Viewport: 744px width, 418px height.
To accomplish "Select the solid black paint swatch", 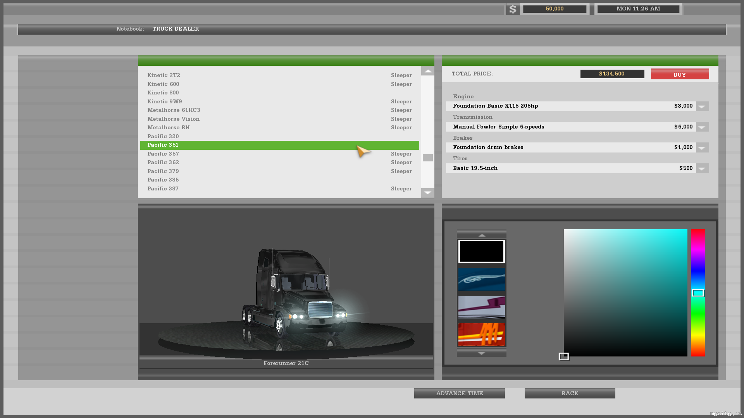I will tap(481, 251).
